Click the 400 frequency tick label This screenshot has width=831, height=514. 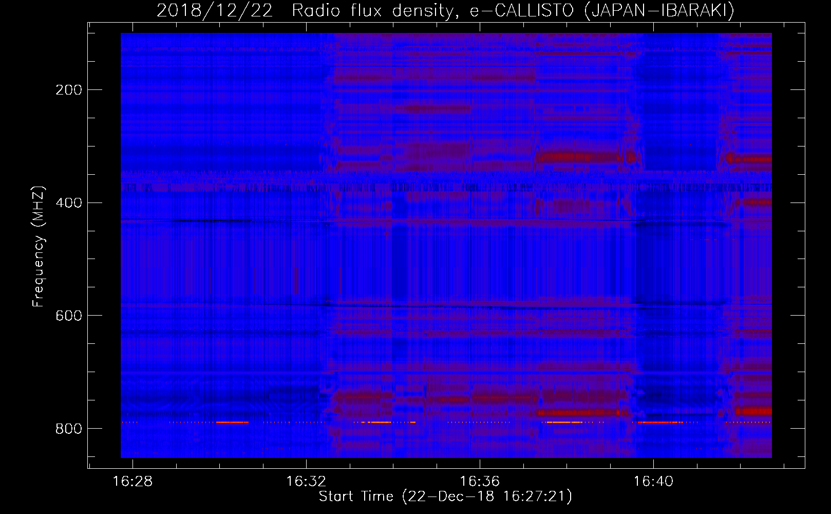point(69,203)
